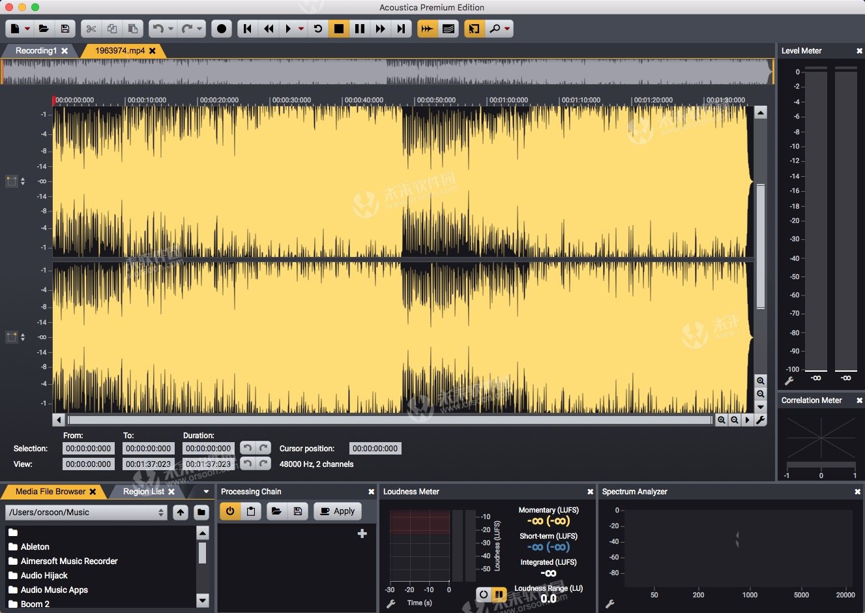Add an effect with the plus icon
Image resolution: width=865 pixels, height=613 pixels.
tap(362, 533)
